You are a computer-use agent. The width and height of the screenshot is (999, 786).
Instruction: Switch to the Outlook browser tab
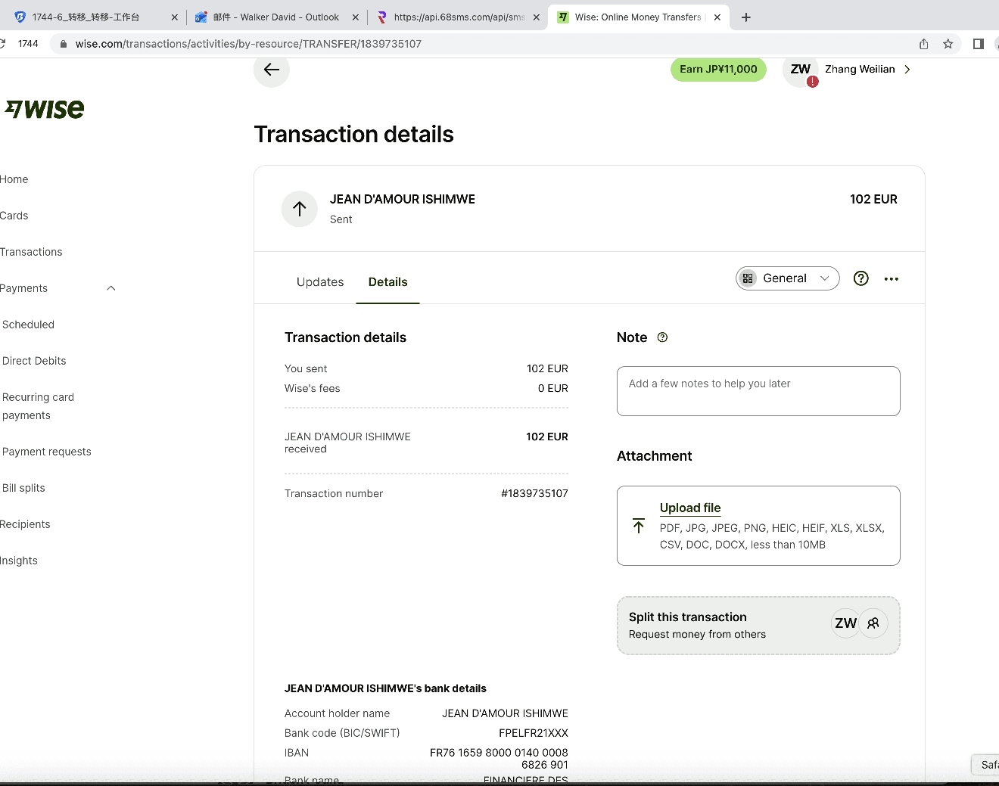coord(276,17)
